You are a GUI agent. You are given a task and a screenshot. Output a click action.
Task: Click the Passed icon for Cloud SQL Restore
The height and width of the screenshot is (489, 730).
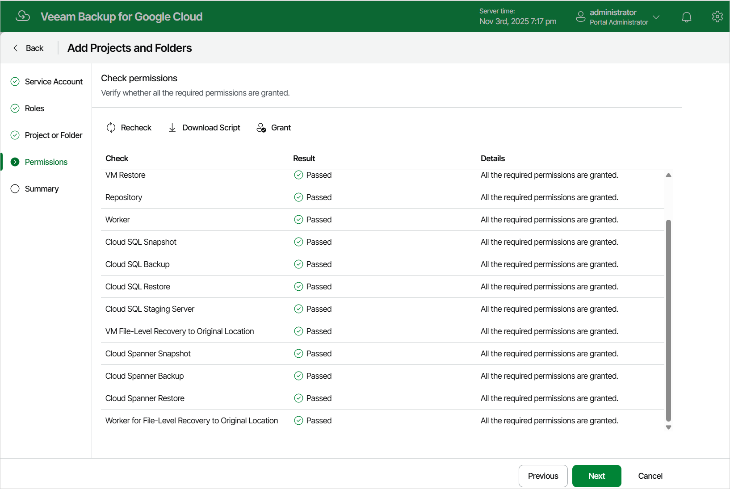(298, 287)
